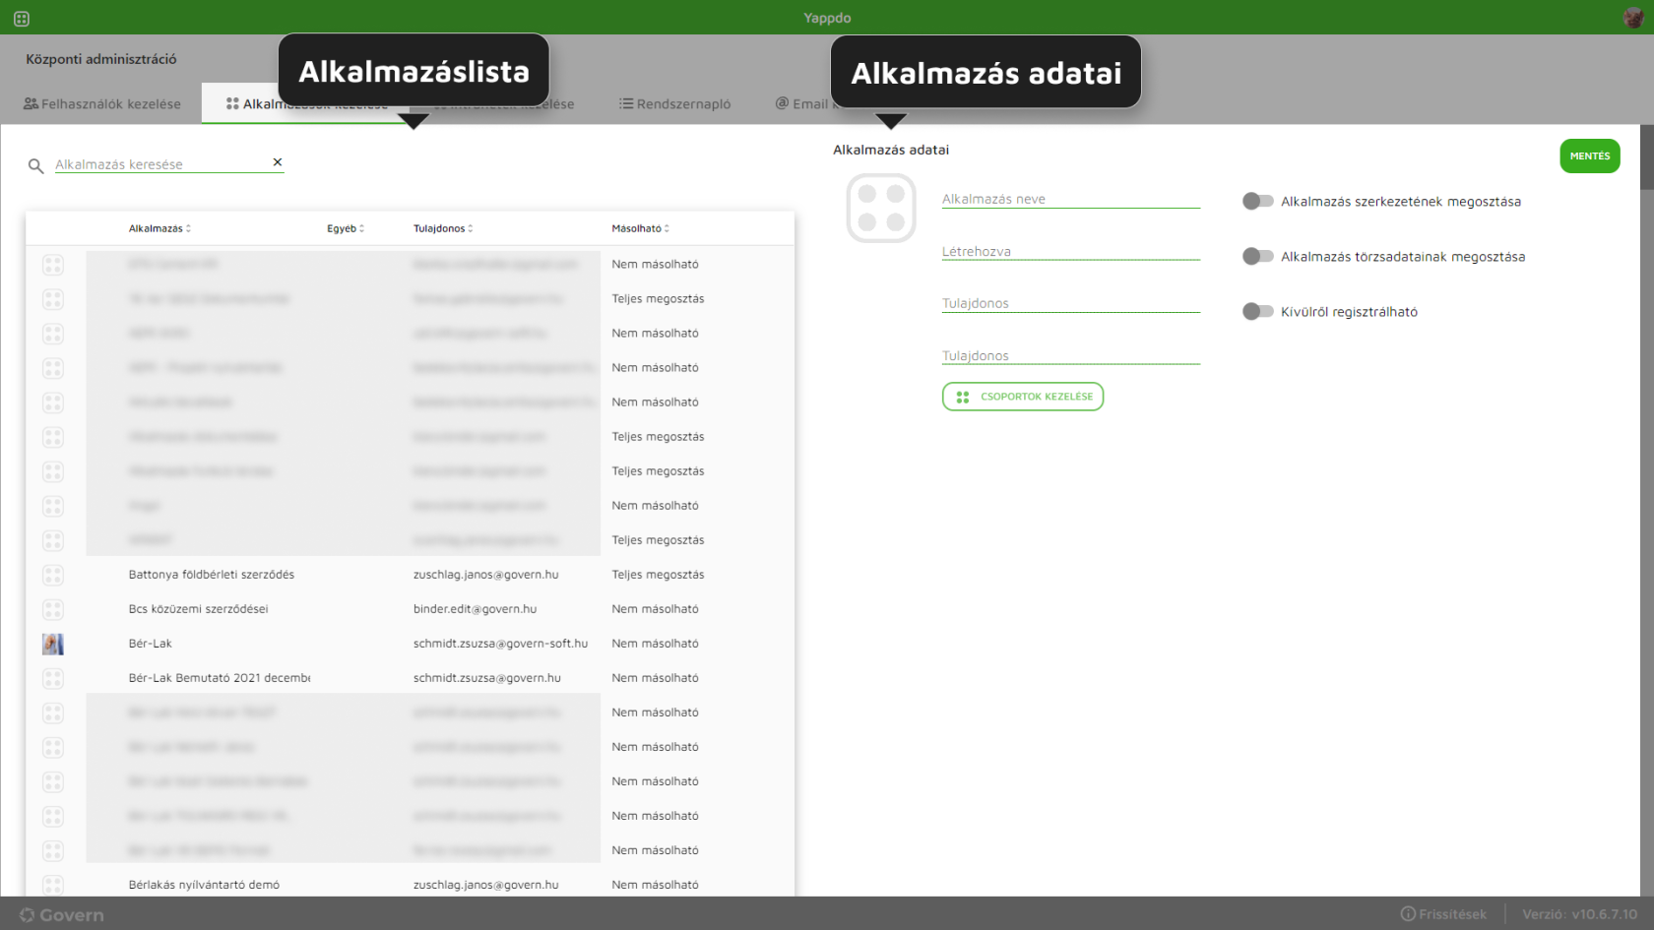Click Csoportok kezelése button
The width and height of the screenshot is (1654, 930).
[1023, 397]
